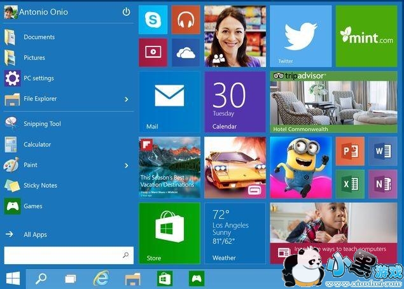The width and height of the screenshot is (404, 289).
Task: Open the OneDrive cloud tile
Action: [x=186, y=53]
